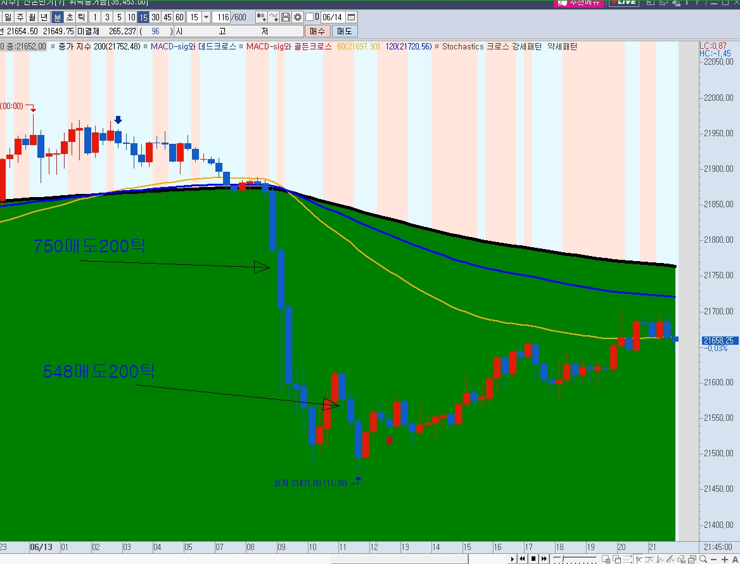Click the 06/13 date label on time axis
The height and width of the screenshot is (564, 740).
(41, 547)
